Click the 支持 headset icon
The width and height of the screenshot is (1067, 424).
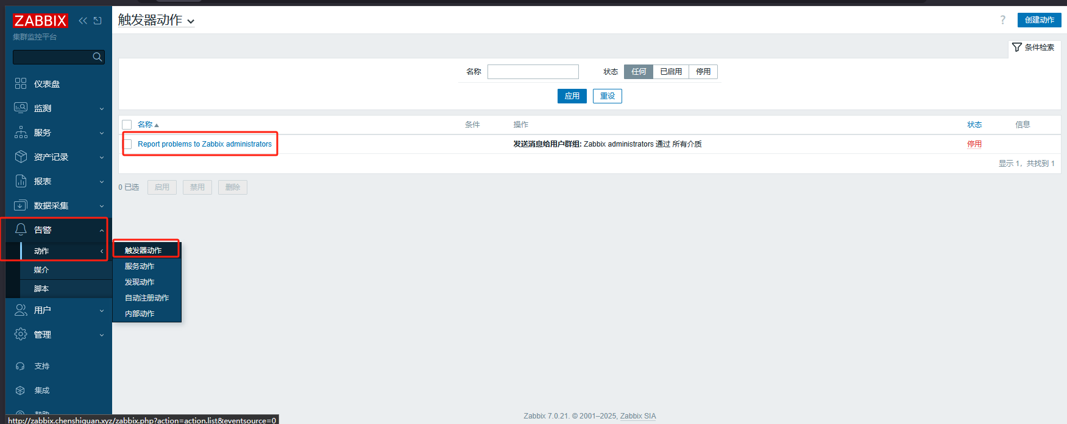(20, 366)
